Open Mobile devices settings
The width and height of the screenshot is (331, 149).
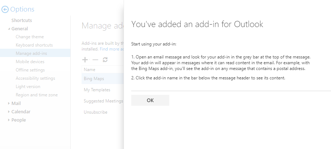point(30,62)
